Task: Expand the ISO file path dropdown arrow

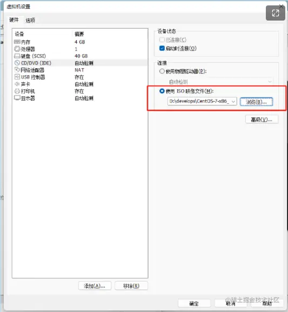Action: (233, 102)
